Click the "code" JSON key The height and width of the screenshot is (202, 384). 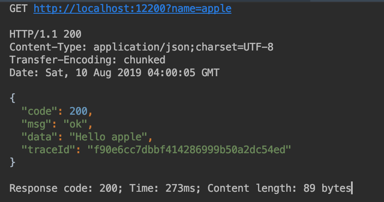tap(39, 111)
